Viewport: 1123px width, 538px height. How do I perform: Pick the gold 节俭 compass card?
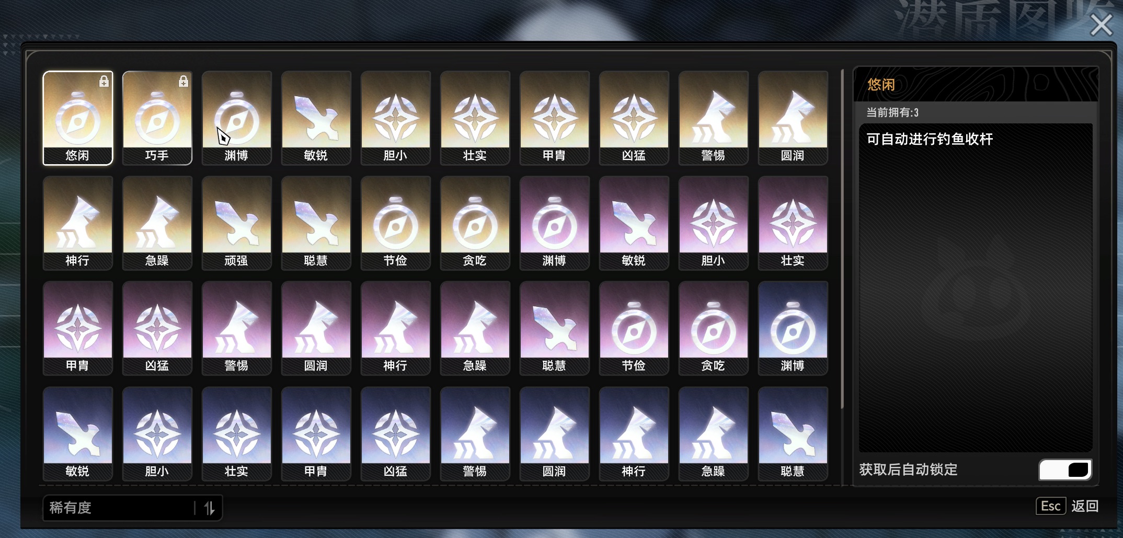[395, 223]
